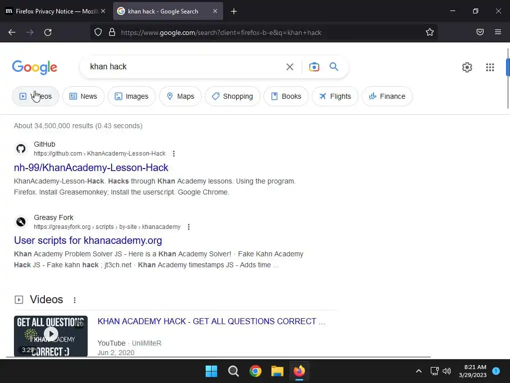Launch Chrome from the taskbar
This screenshot has width=510, height=383.
coord(255,371)
